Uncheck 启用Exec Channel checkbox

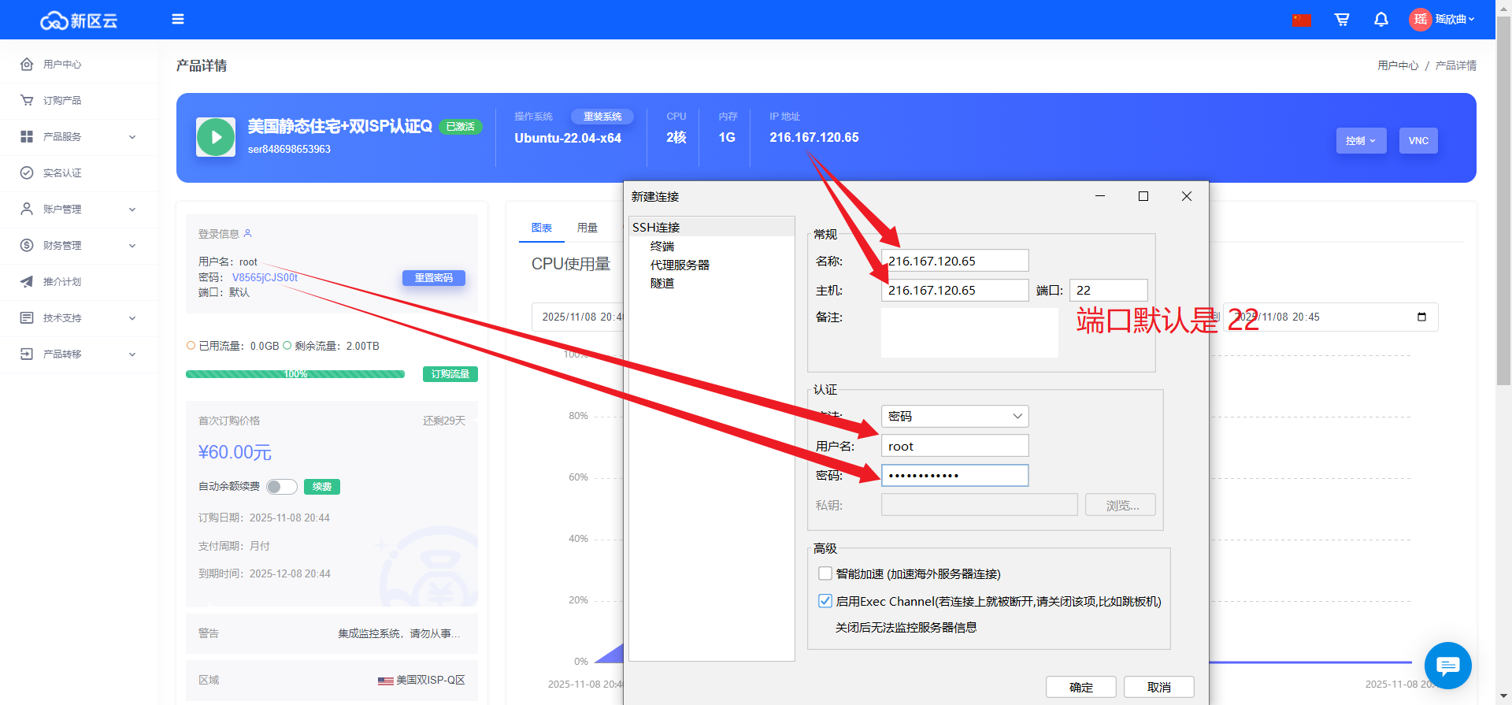click(825, 601)
